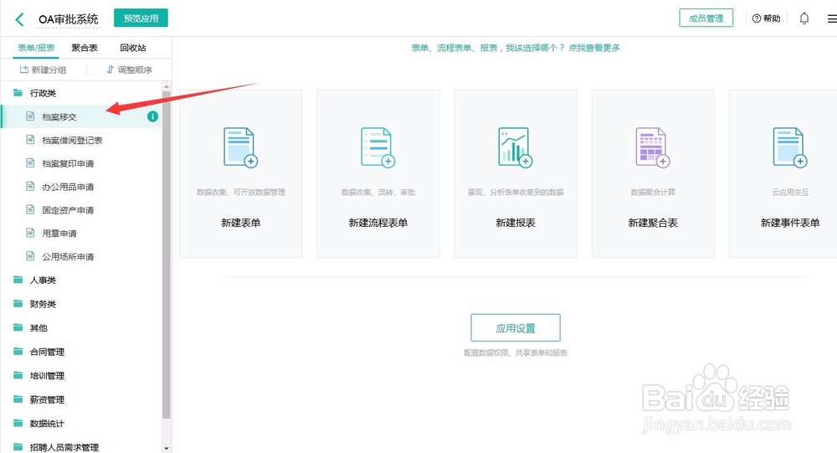The height and width of the screenshot is (453, 837).
Task: Click the 调整顺序 label
Action: click(135, 70)
